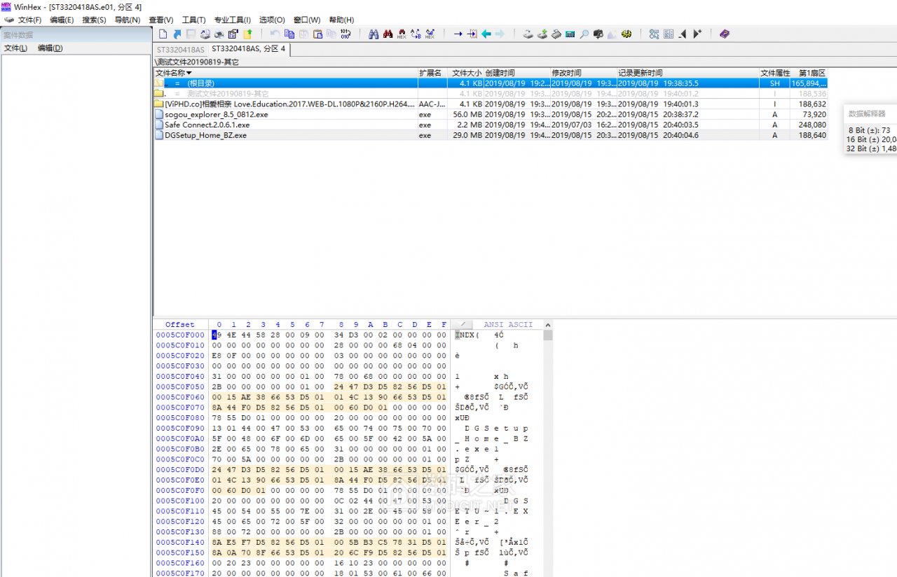The image size is (897, 577).
Task: Click the Modify Data 101/010 icon
Action: pos(345,34)
